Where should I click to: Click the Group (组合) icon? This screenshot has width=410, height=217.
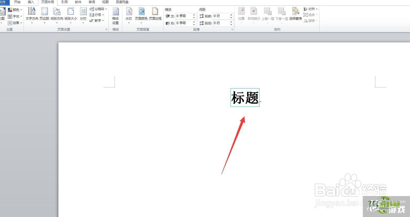pos(306,15)
